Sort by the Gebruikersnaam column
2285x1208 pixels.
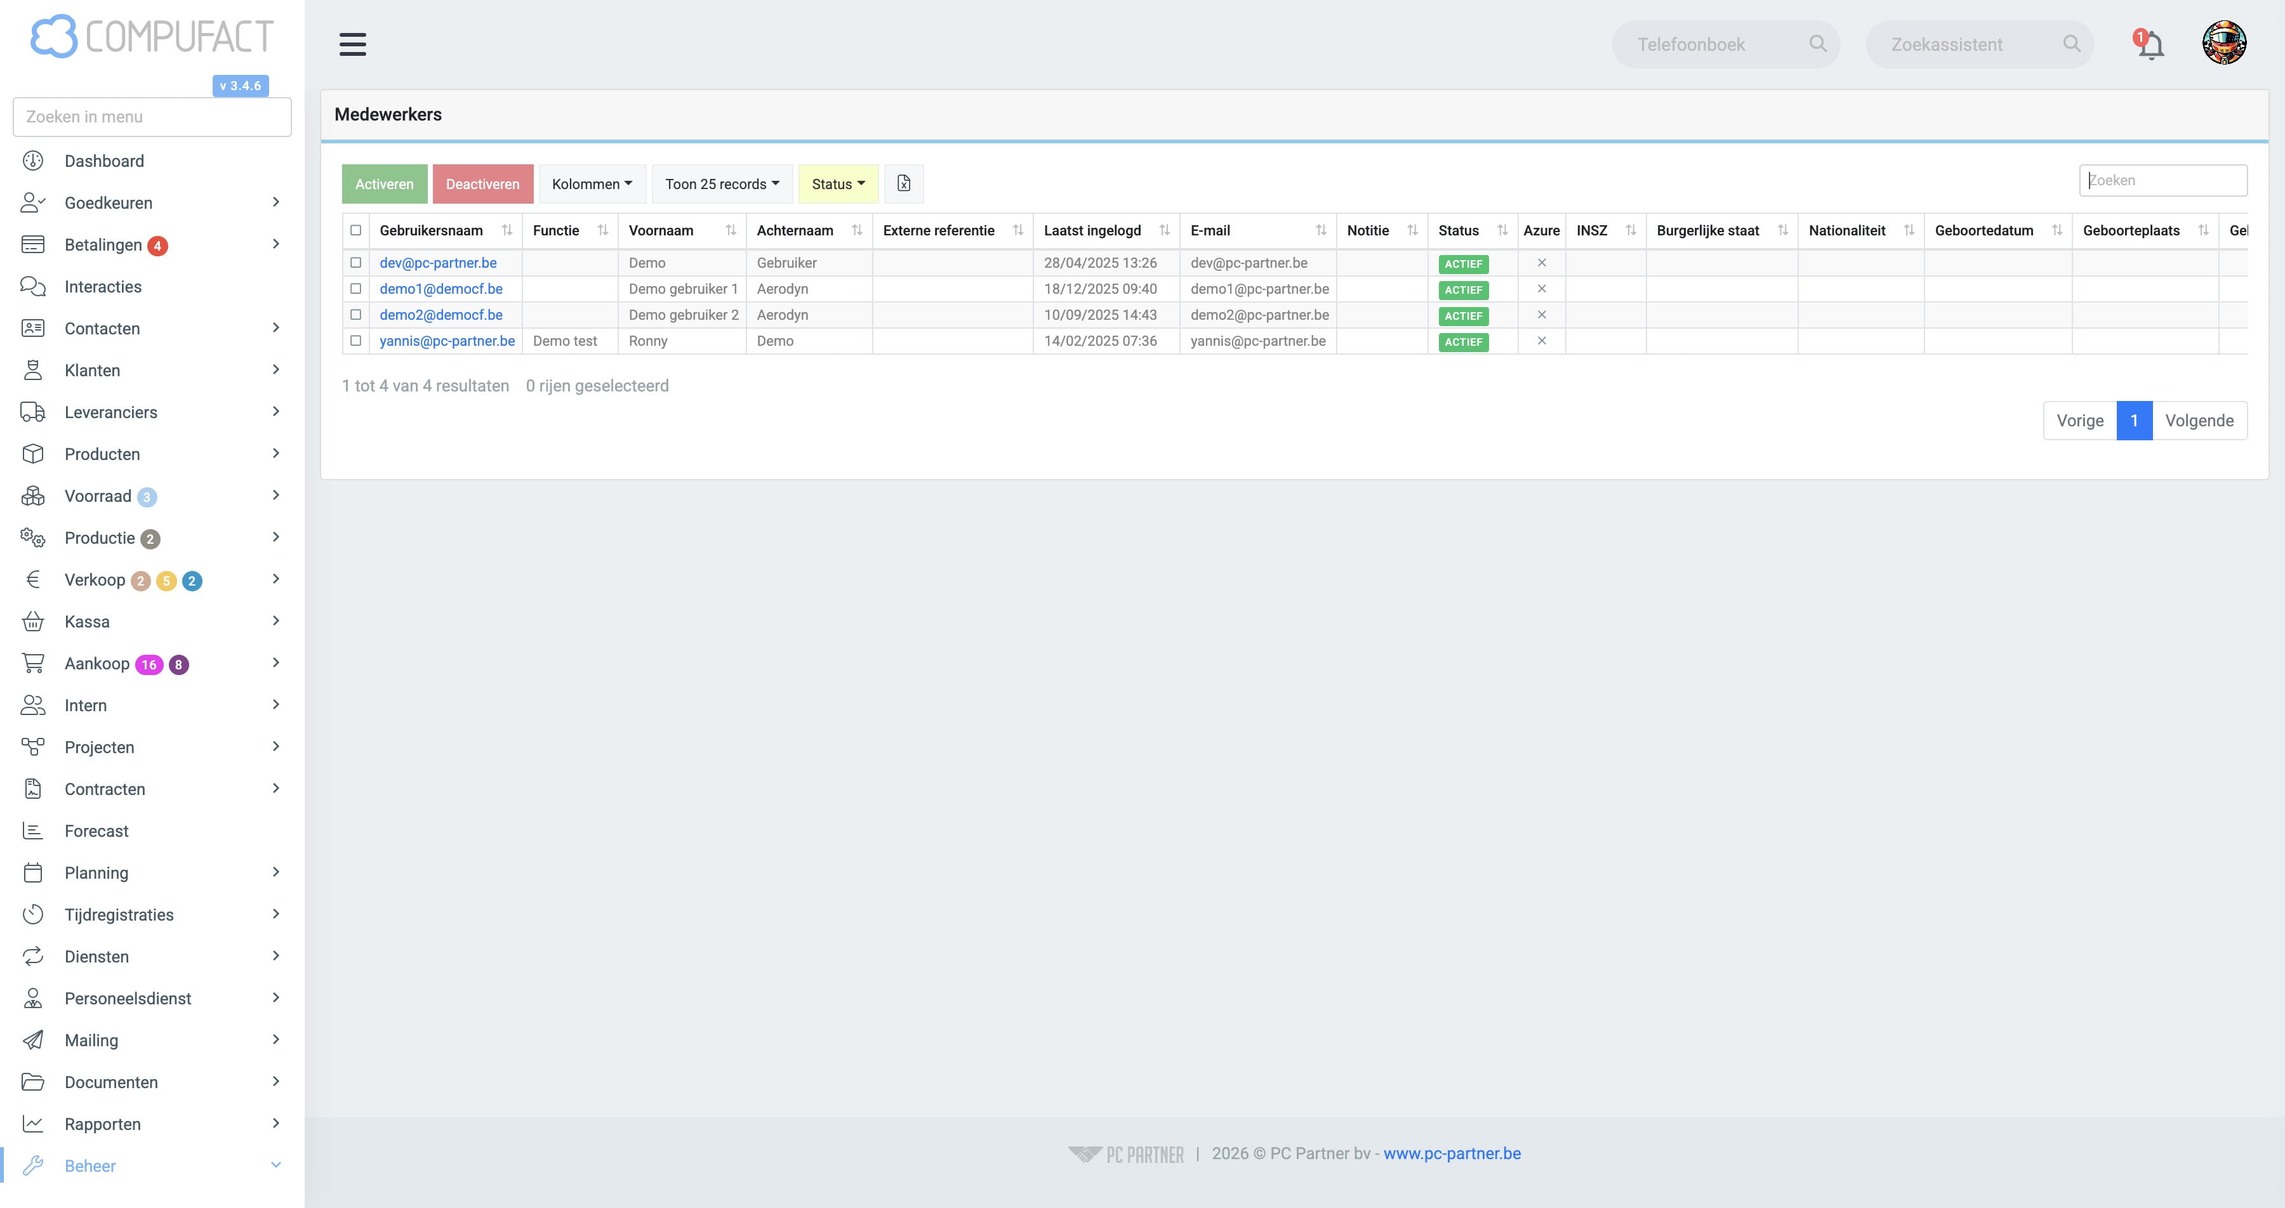coord(446,230)
